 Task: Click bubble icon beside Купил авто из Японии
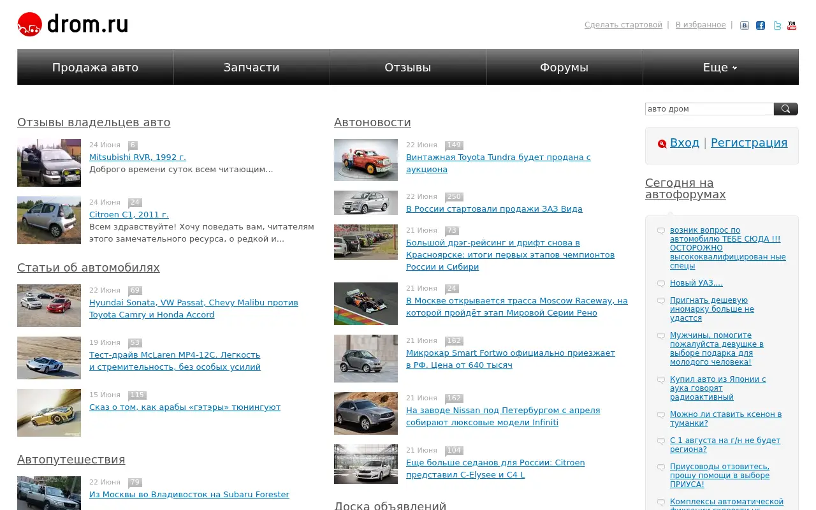[x=661, y=380]
